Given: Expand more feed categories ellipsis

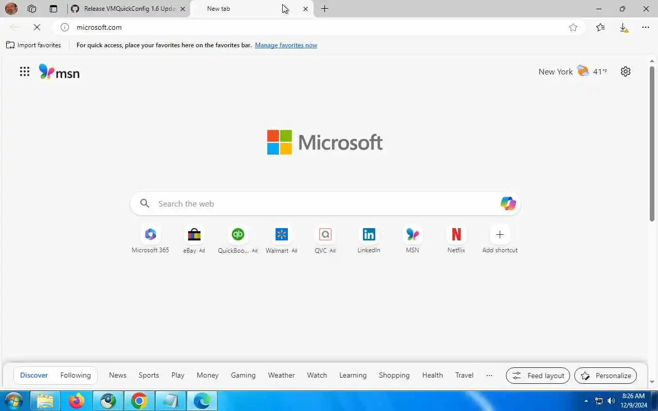Looking at the screenshot, I should [489, 375].
